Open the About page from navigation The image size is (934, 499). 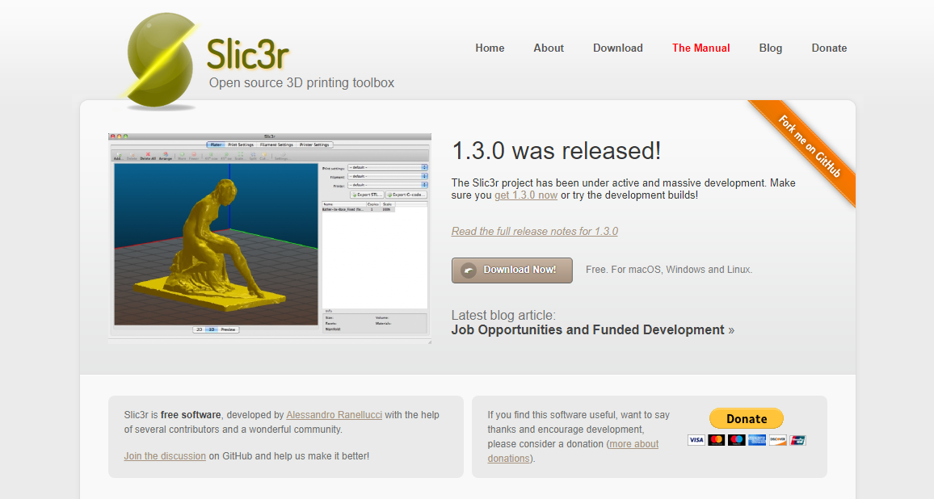pyautogui.click(x=548, y=48)
